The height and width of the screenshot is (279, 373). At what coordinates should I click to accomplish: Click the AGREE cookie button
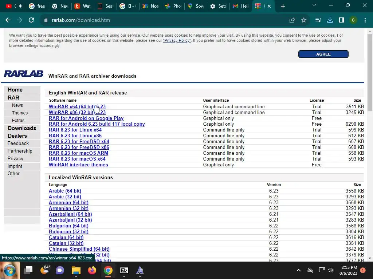tap(323, 54)
